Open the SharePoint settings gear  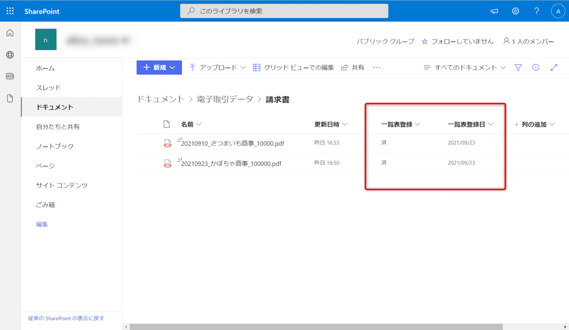[x=515, y=10]
